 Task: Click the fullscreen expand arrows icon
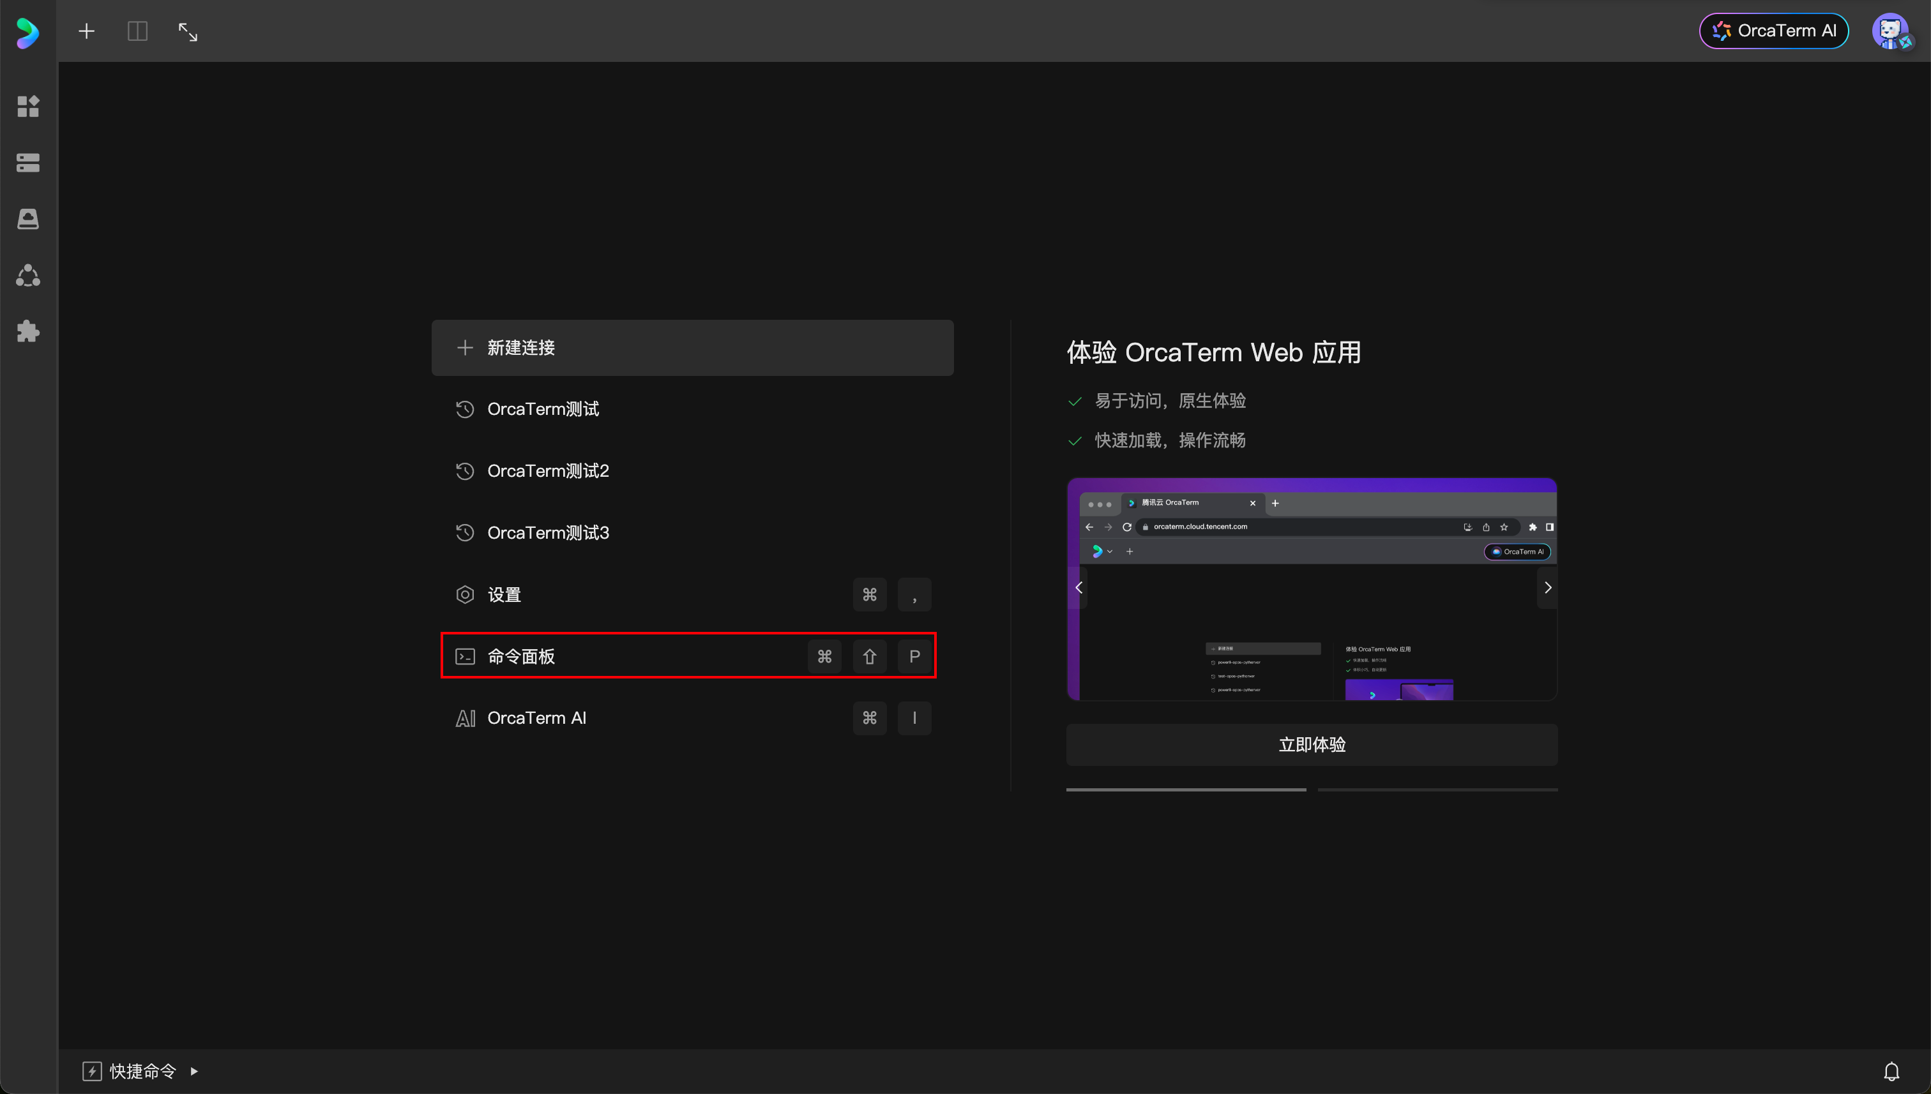tap(187, 31)
